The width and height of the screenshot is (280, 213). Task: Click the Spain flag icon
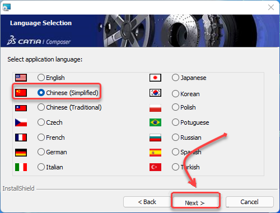pos(155,153)
